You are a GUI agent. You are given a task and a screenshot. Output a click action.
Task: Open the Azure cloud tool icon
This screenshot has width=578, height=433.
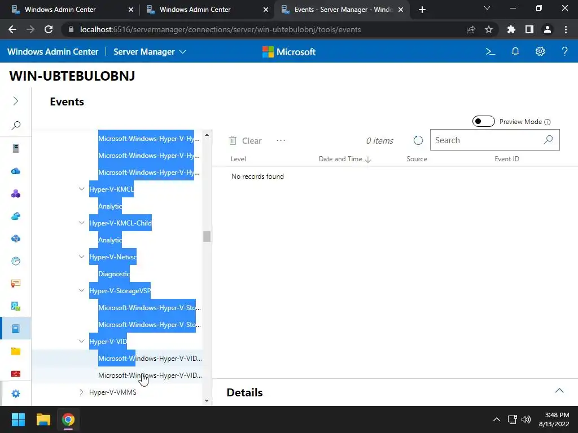15,171
